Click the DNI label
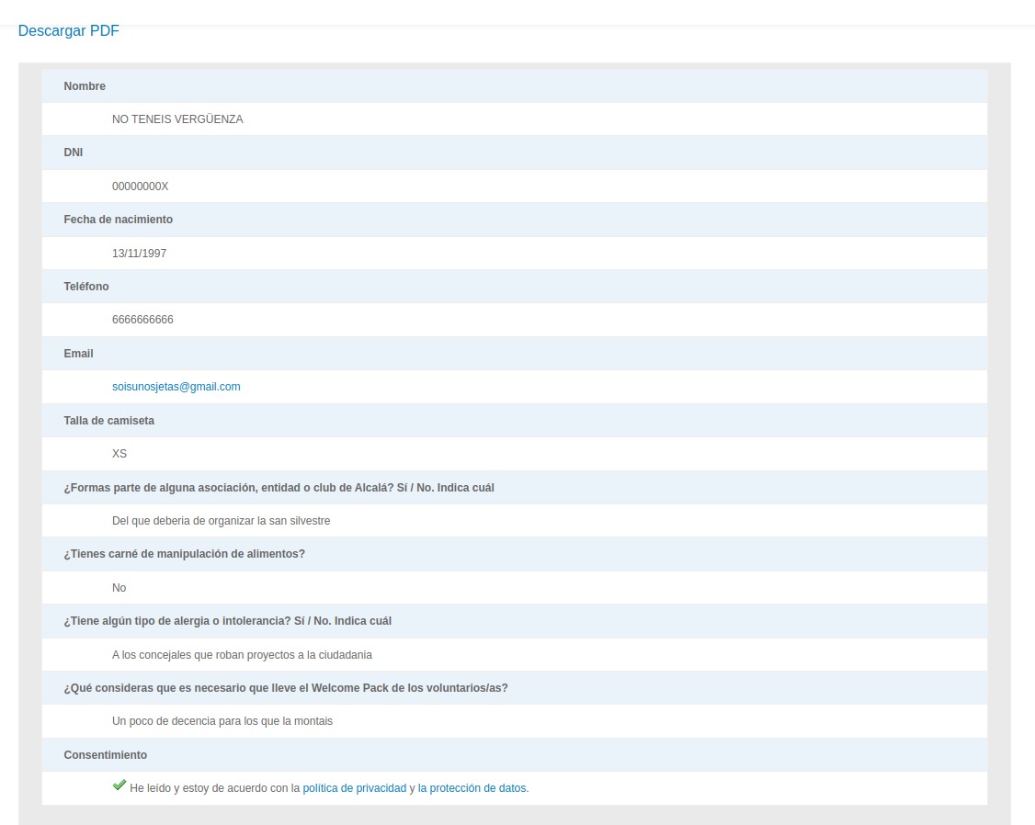 (x=74, y=153)
